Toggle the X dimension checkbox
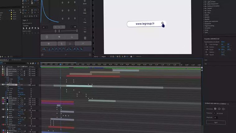236x133 pixels. [215, 109]
